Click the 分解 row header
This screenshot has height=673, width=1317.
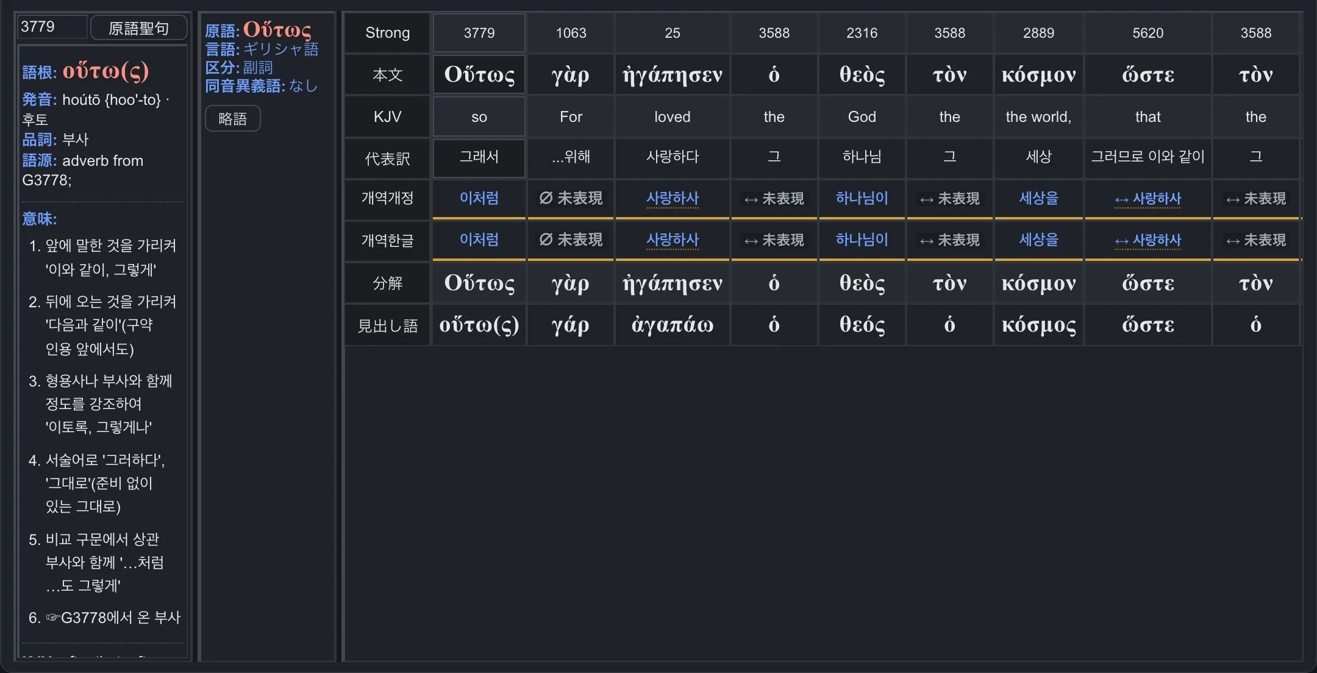[388, 283]
